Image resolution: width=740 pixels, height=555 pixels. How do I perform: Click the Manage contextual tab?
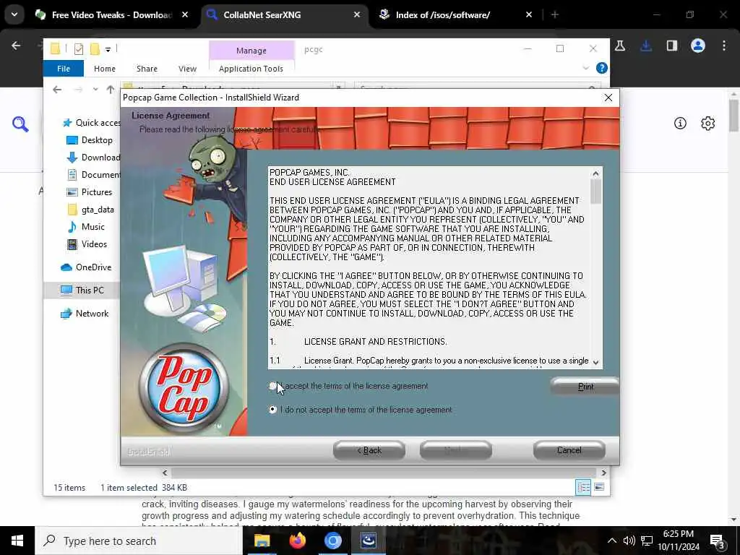point(251,51)
